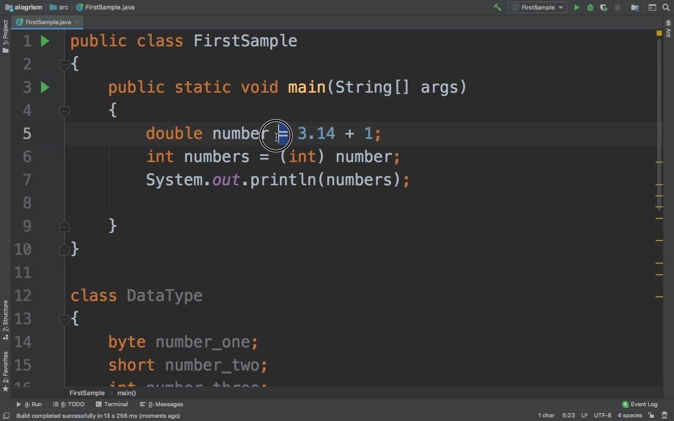Open Search Everywhere magnifier icon

[x=666, y=7]
